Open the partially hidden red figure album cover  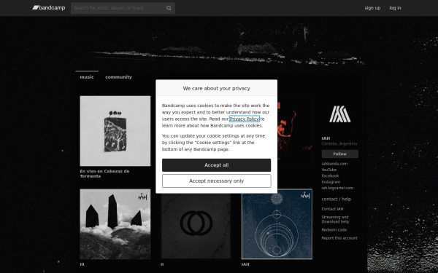coord(295,131)
